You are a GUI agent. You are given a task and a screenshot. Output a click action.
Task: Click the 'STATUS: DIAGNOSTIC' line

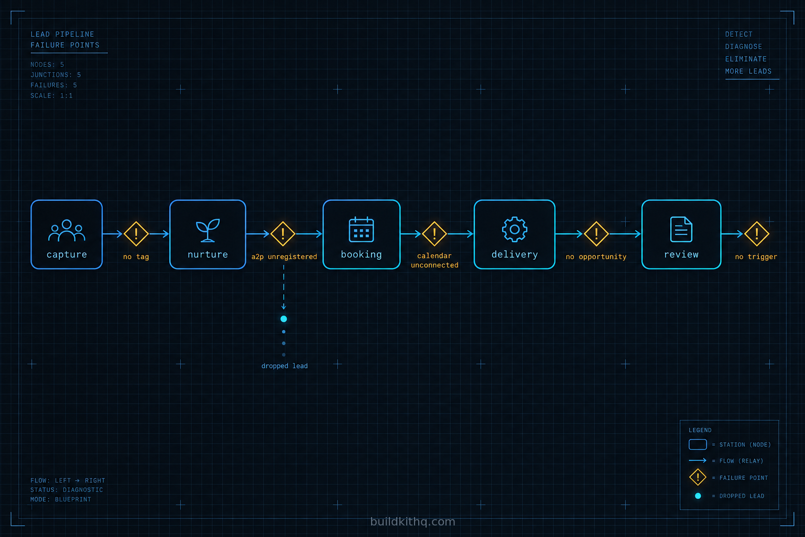pyautogui.click(x=67, y=490)
